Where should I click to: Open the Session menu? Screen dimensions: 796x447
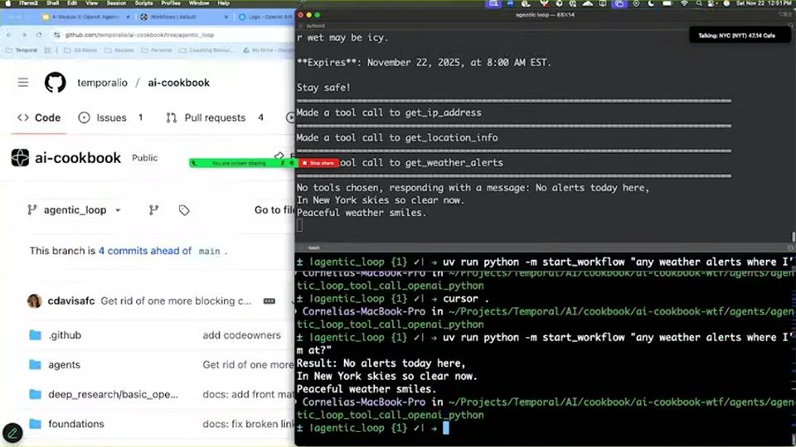point(116,3)
